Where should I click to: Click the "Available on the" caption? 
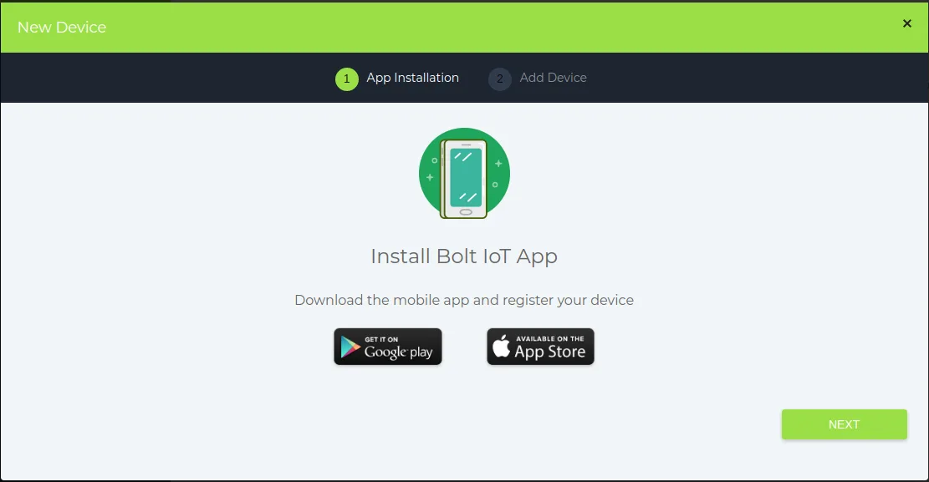click(x=550, y=338)
